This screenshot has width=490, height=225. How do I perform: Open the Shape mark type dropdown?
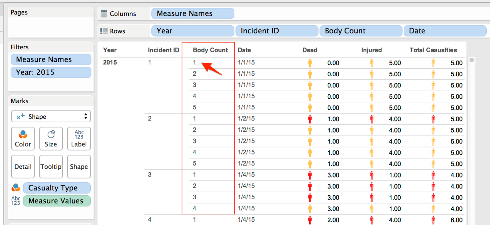click(51, 116)
